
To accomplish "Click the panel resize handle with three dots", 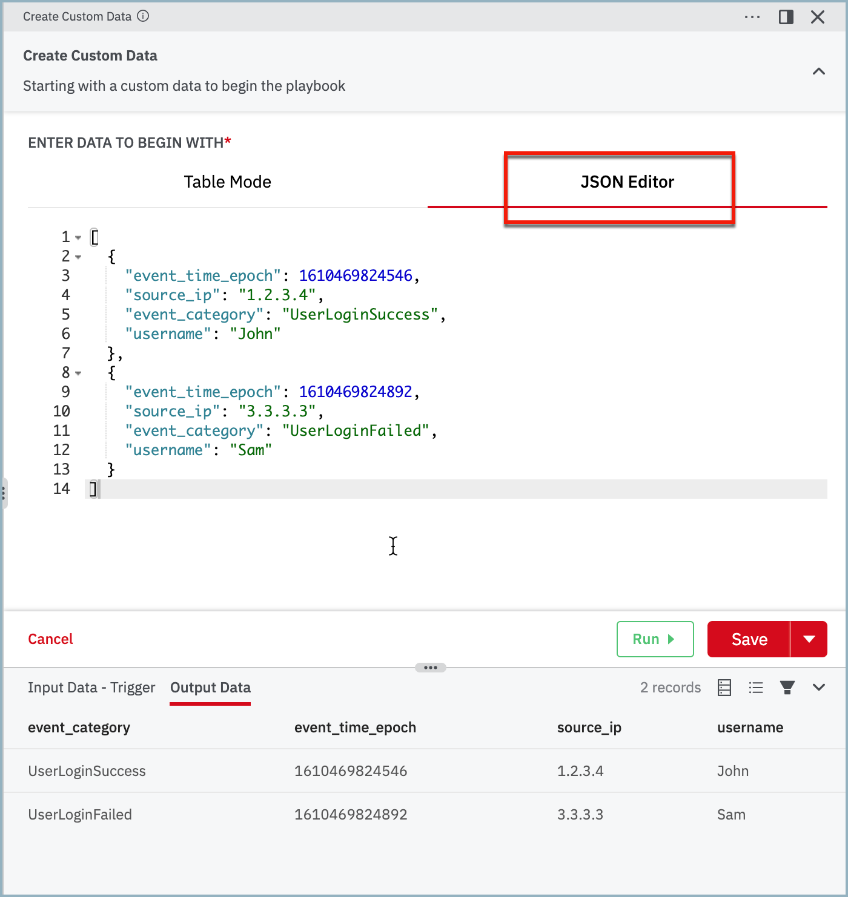I will pos(431,668).
